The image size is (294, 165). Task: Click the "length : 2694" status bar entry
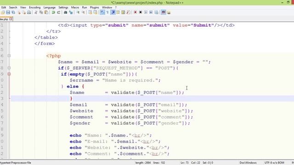pyautogui.click(x=143, y=163)
